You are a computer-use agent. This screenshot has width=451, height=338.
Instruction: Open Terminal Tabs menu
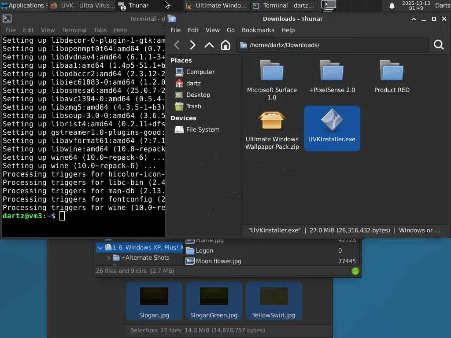click(100, 30)
